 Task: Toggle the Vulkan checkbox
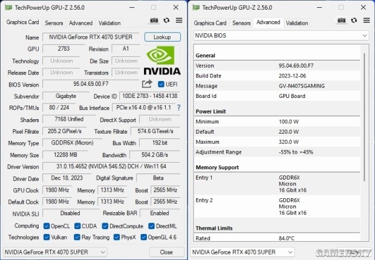(47, 237)
